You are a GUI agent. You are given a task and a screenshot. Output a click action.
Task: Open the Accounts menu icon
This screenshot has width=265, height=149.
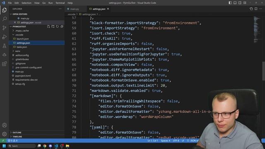(5, 125)
